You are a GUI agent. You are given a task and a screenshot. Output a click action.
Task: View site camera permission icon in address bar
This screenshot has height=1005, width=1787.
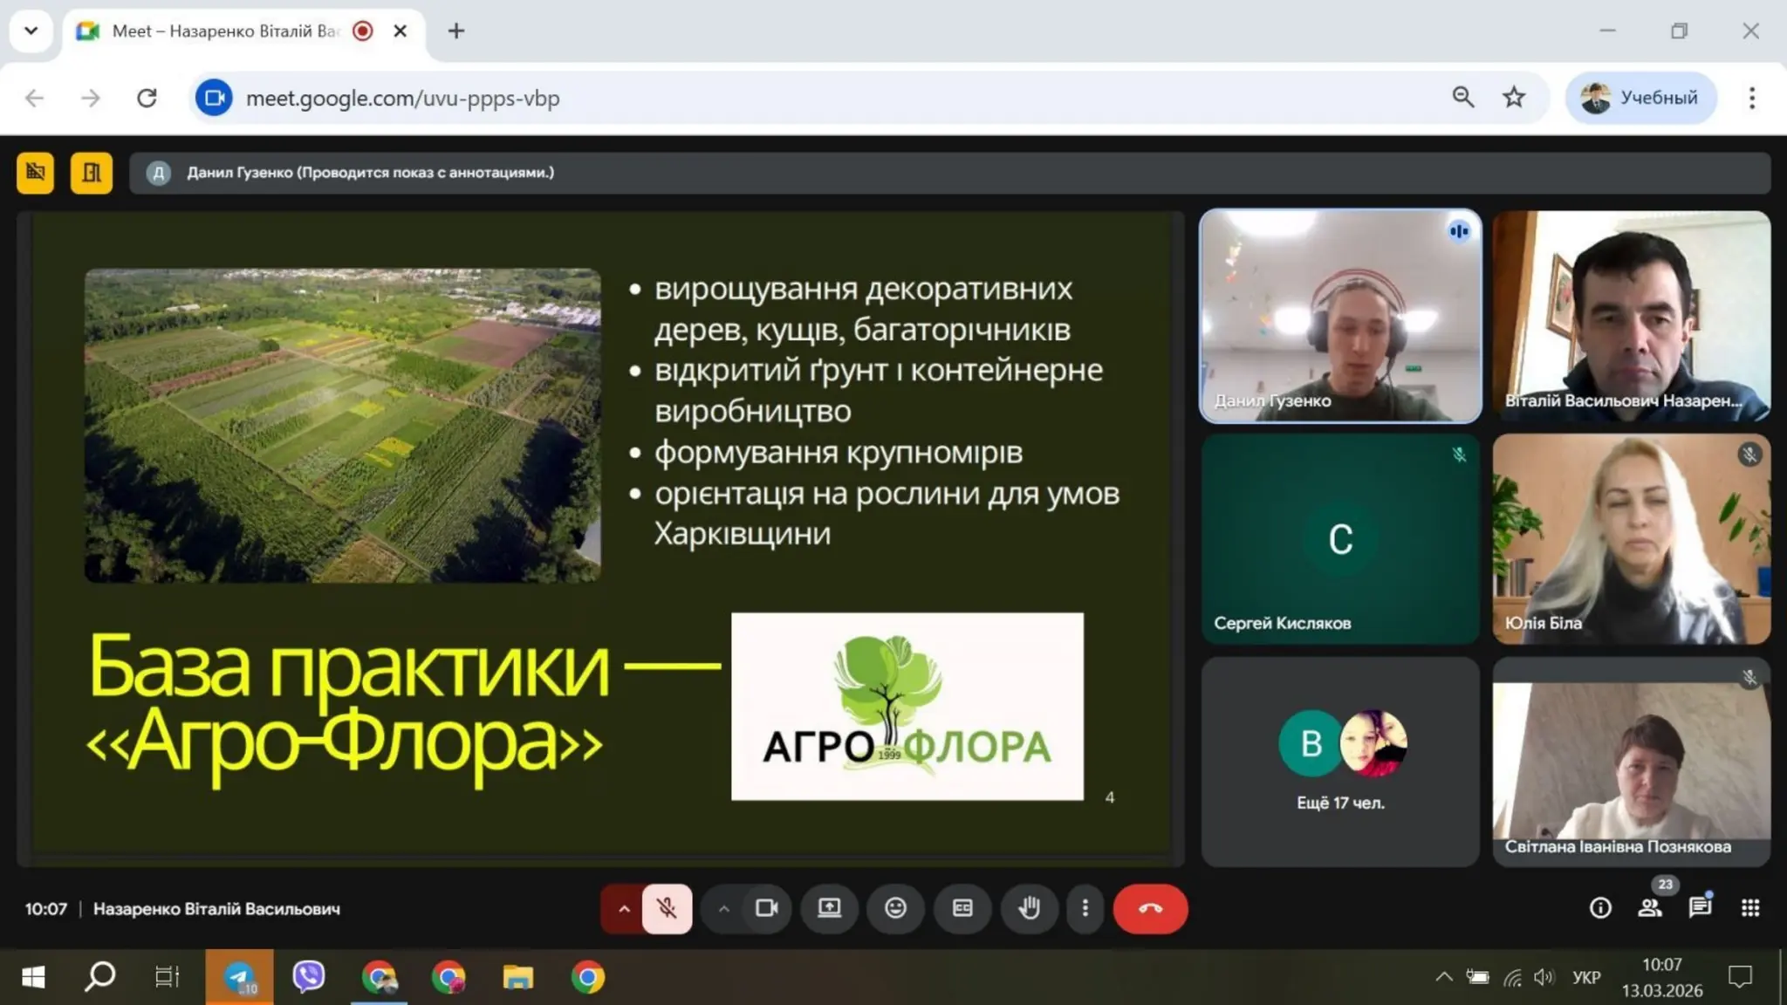(x=214, y=98)
